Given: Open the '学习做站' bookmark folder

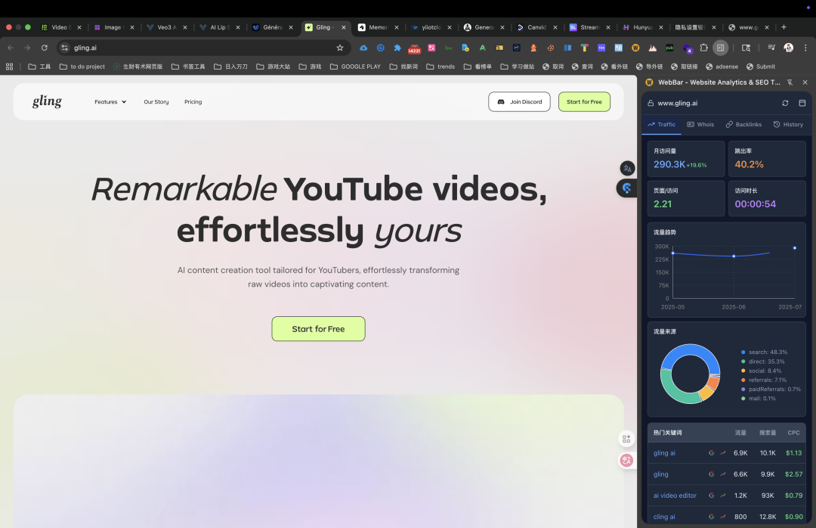Looking at the screenshot, I should point(518,67).
